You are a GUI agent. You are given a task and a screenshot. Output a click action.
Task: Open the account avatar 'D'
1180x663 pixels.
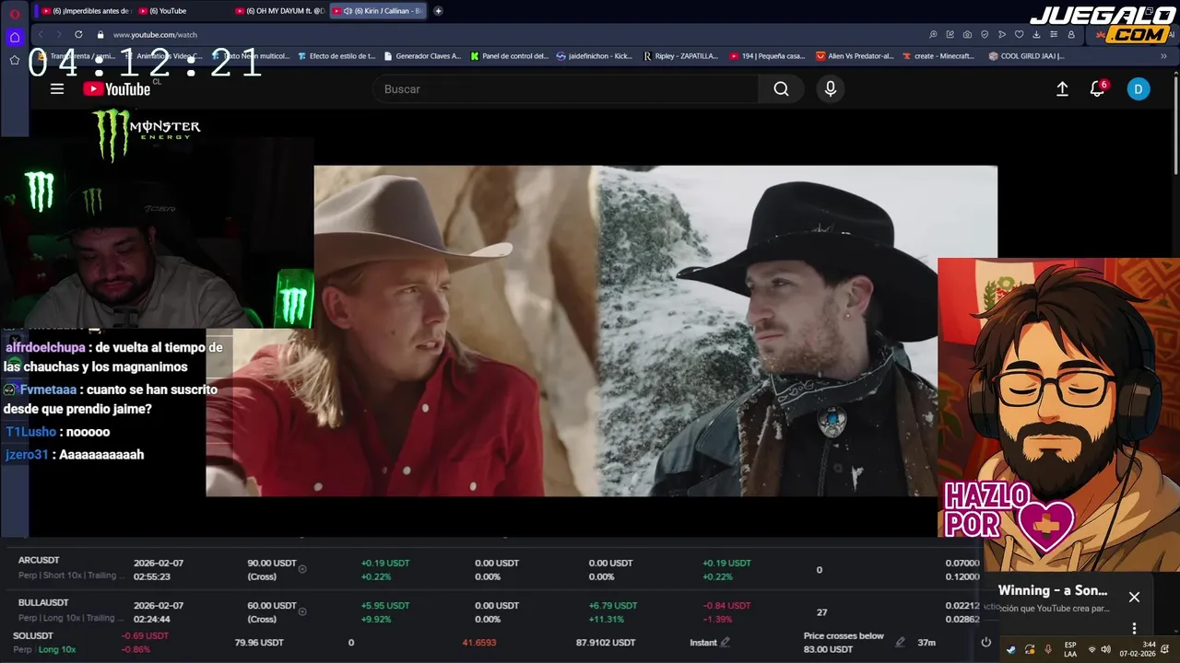[x=1139, y=89]
